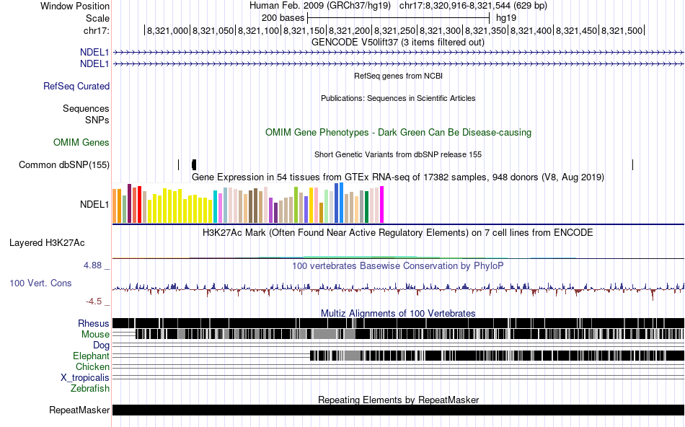Open the 100 Vert. Cons track label
Viewport: 685px width, 427px height.
[x=40, y=283]
